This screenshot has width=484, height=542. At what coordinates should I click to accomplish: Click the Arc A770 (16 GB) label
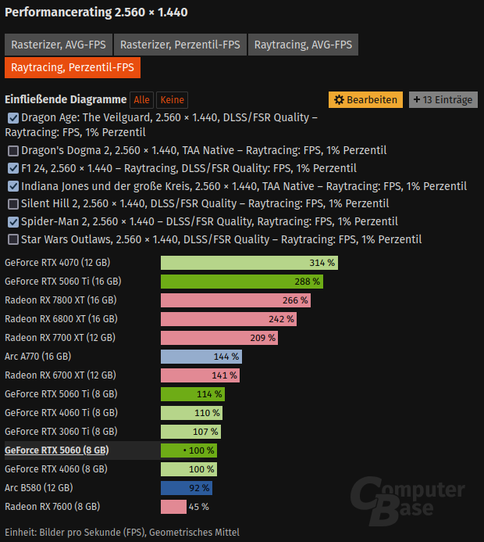pos(38,357)
